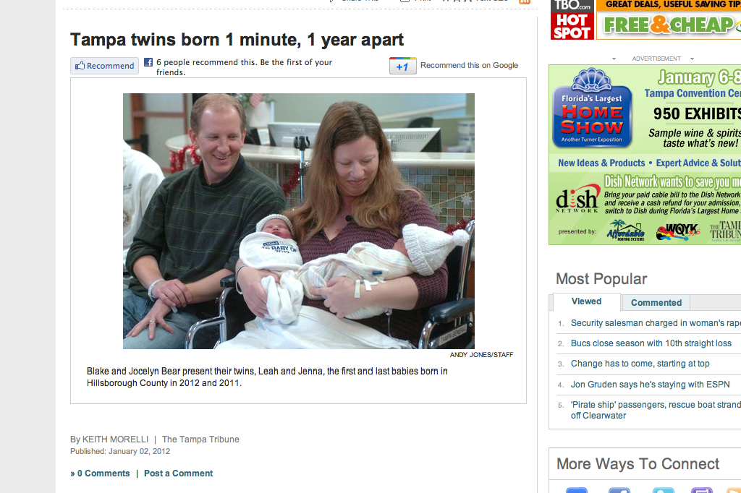The width and height of the screenshot is (741, 493).
Task: Open 'Jon Gruden says he's staying with ESPN'
Action: pyautogui.click(x=650, y=385)
